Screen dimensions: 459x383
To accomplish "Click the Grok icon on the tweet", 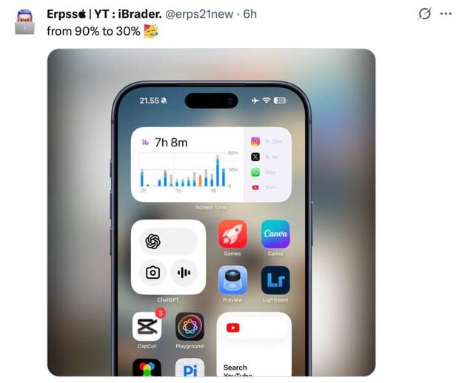I will pyautogui.click(x=424, y=14).
